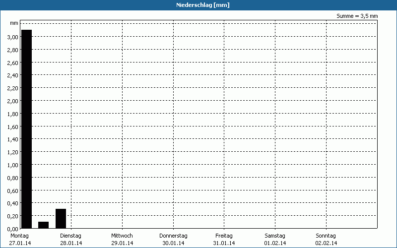
Task: Select the 'Sonntag' axis label
Action: pos(326,236)
